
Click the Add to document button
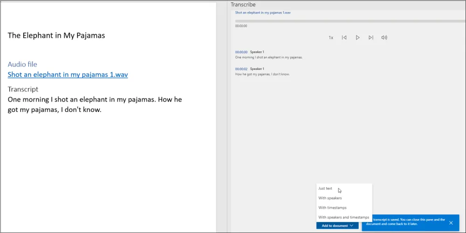tap(335, 226)
